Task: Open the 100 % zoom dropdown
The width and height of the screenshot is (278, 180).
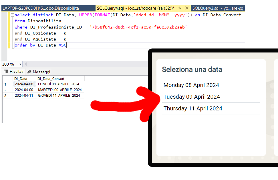Action: click(21, 64)
